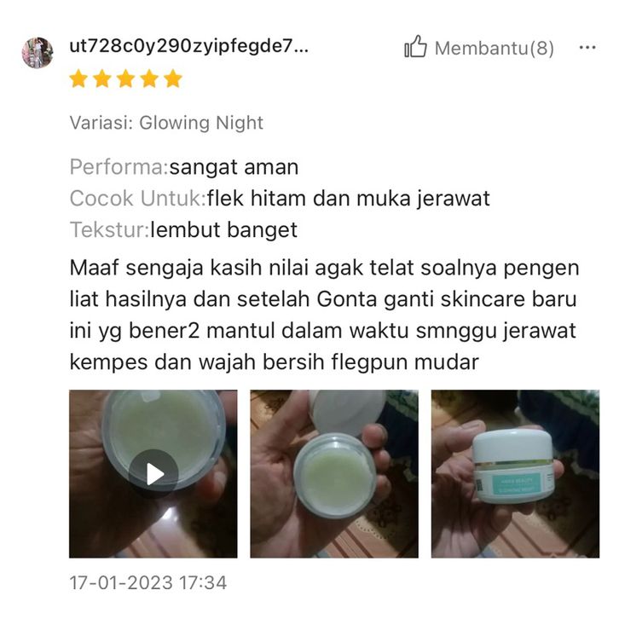Viewport: 619px width, 619px height.
Task: Play the review video
Action: pyautogui.click(x=153, y=474)
